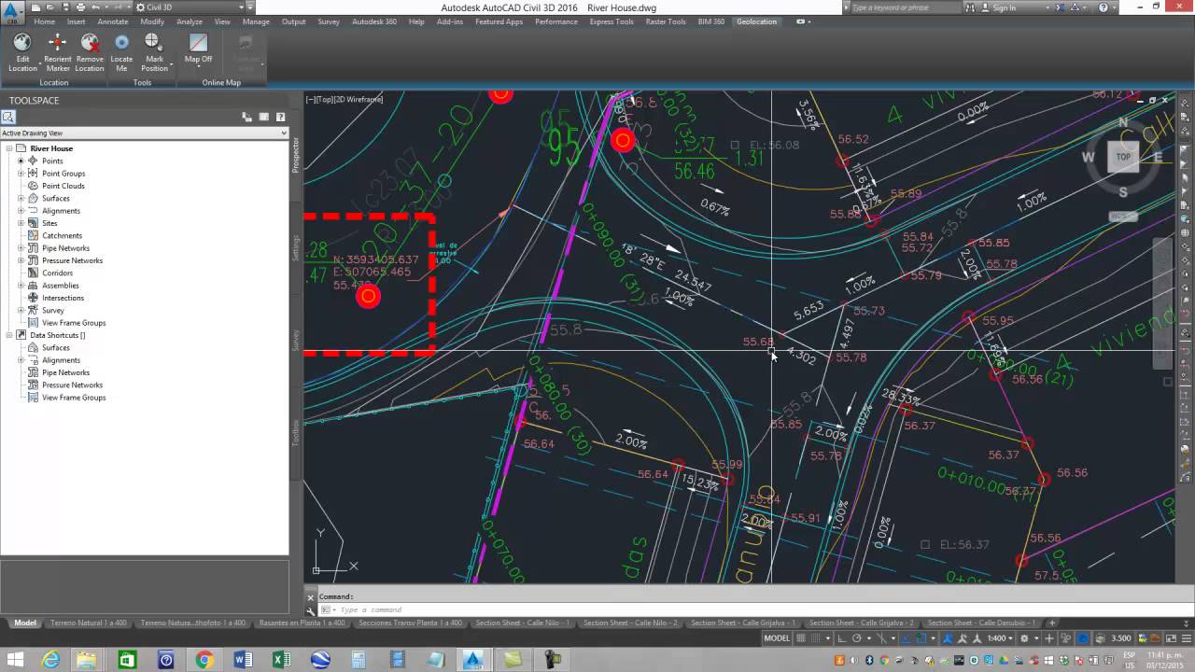
Task: Select Pressure Networks under Data Shortcuts
Action: point(72,385)
